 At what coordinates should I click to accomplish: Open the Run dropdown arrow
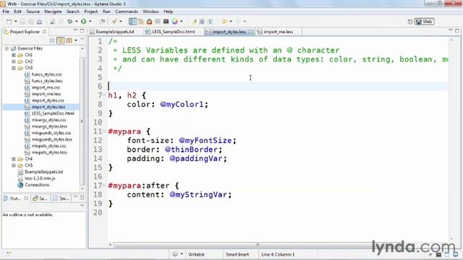tap(90, 21)
